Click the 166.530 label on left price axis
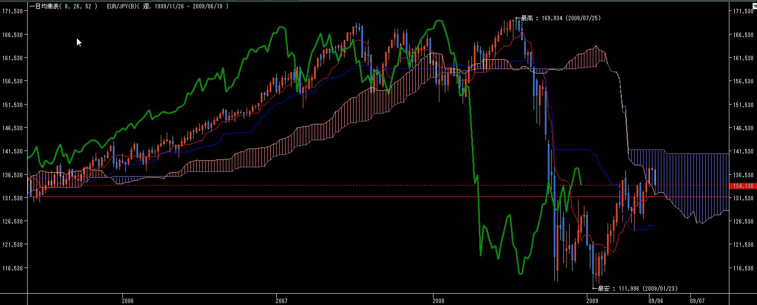The image size is (757, 305). [13, 35]
